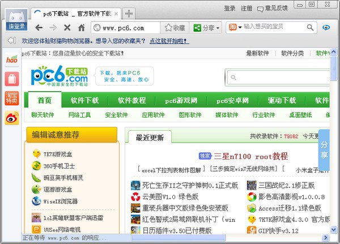The width and height of the screenshot is (340, 244).
Task: Open 桌面壁纸 category
Action: tap(300, 115)
